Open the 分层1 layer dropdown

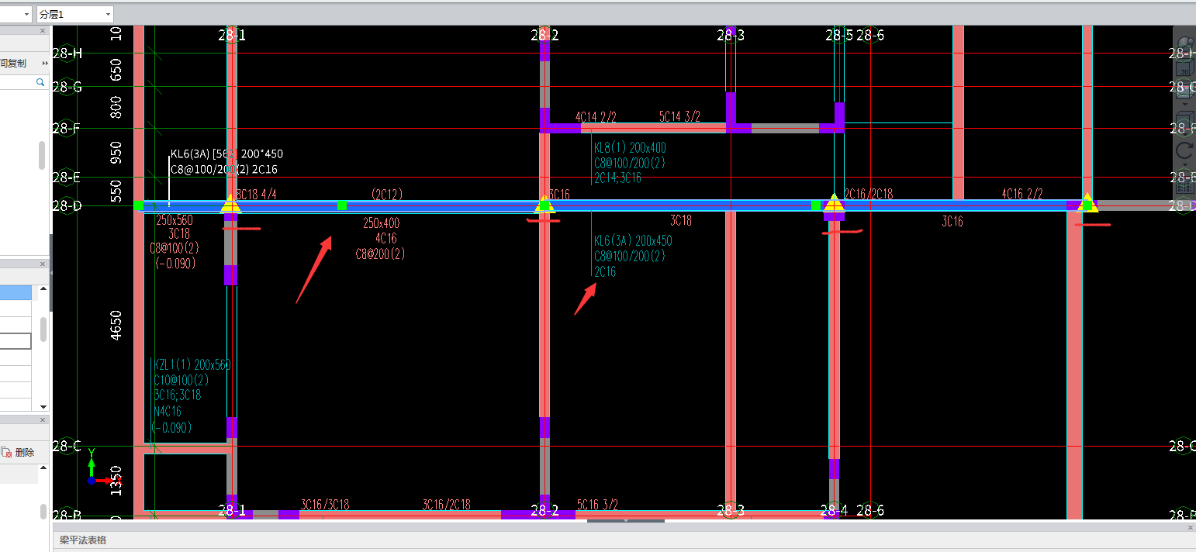coord(74,14)
